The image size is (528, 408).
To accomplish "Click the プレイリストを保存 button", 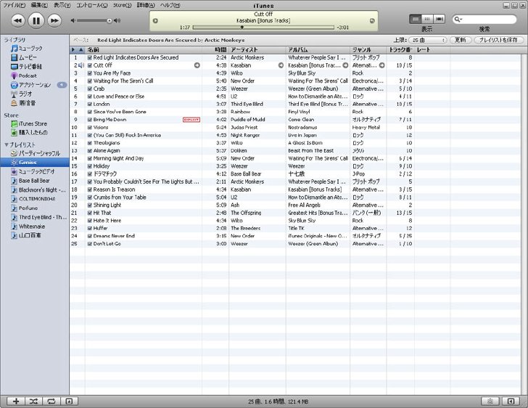I will click(498, 40).
